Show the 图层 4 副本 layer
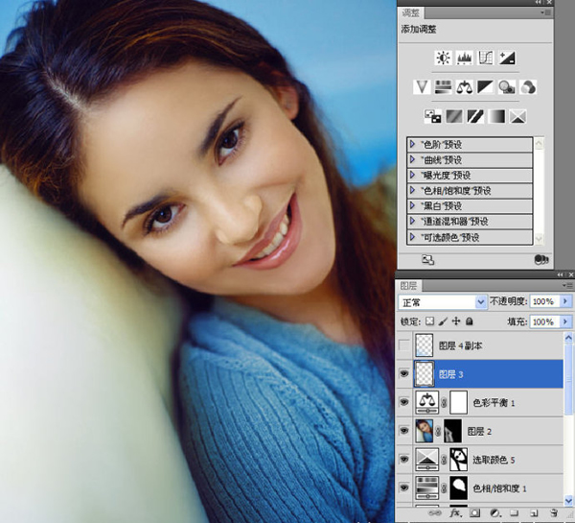The height and width of the screenshot is (523, 575). point(404,345)
